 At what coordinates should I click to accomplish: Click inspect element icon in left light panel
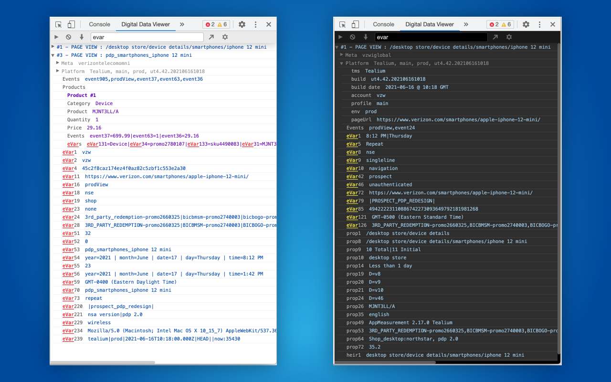coord(59,24)
